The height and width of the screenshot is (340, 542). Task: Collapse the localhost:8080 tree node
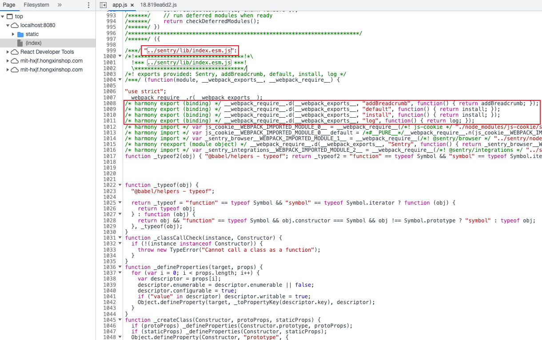coord(8,25)
